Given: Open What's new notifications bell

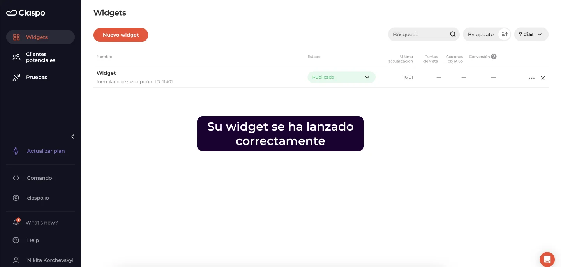Looking at the screenshot, I should [x=16, y=223].
